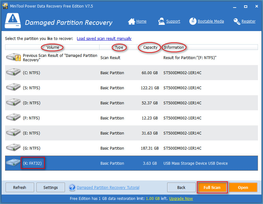Click the drive icon for K: FAT32

click(13, 162)
